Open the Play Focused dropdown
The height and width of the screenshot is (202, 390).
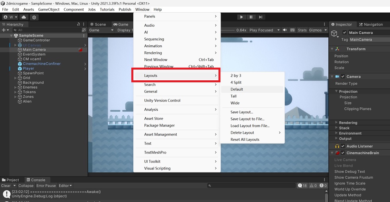point(264,30)
